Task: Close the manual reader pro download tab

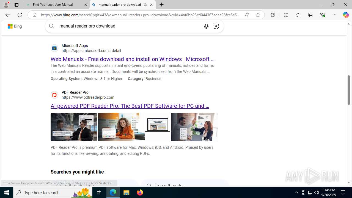Action: pyautogui.click(x=151, y=5)
